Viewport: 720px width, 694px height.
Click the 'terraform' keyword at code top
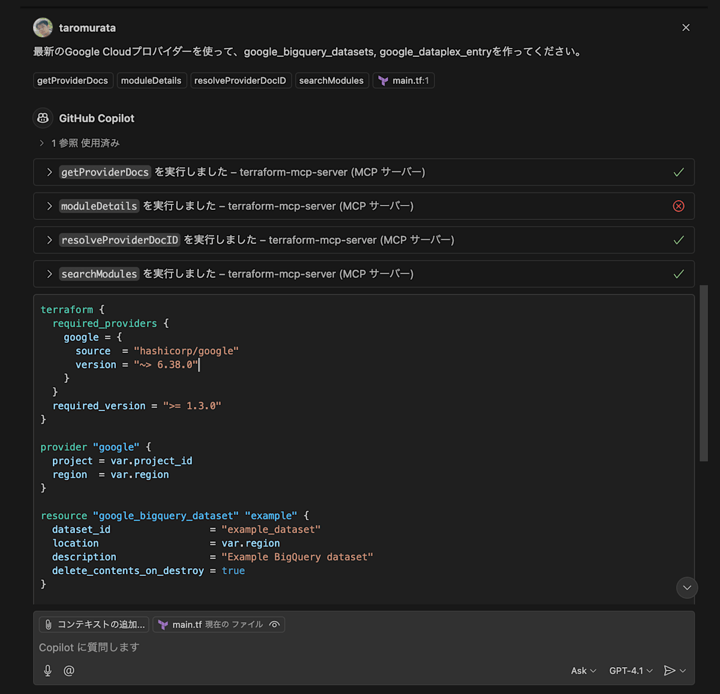pyautogui.click(x=67, y=309)
